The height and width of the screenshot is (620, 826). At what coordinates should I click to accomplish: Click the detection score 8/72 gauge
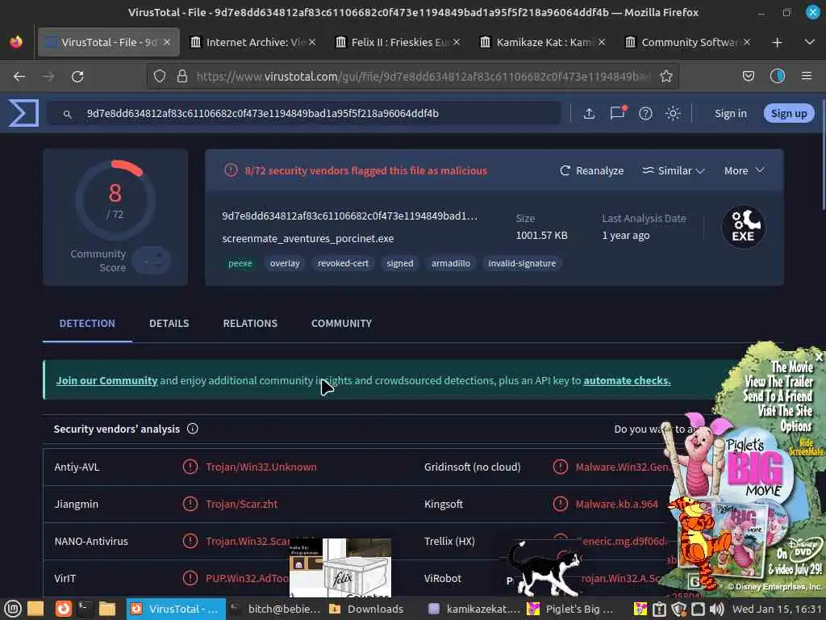pos(115,201)
